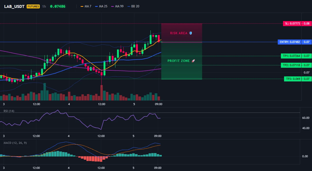Click the 60.00 RSI axis value
The image size is (312, 171).
click(306, 118)
